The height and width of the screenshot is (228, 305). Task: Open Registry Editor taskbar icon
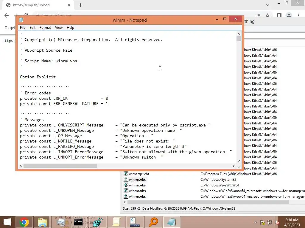pos(98,222)
